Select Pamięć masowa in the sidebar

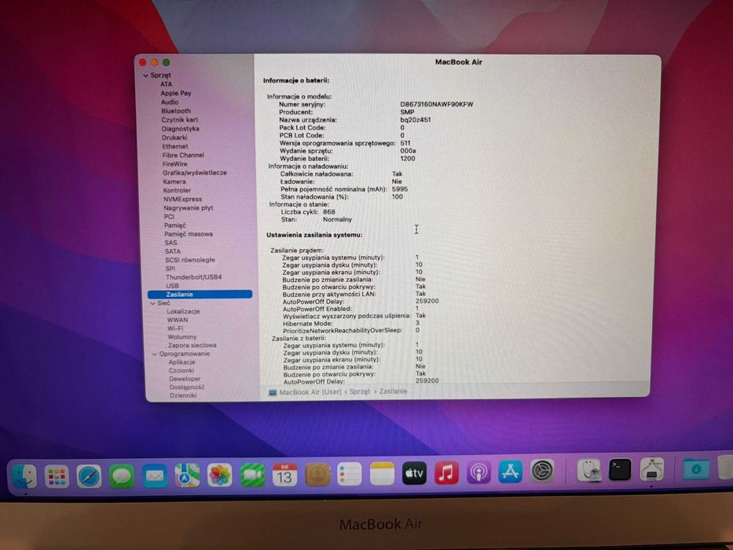pos(188,234)
